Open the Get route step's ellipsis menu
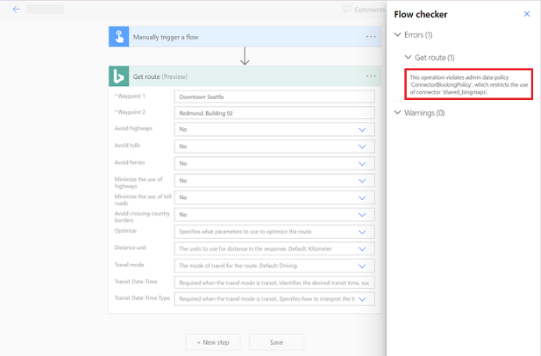 [371, 77]
